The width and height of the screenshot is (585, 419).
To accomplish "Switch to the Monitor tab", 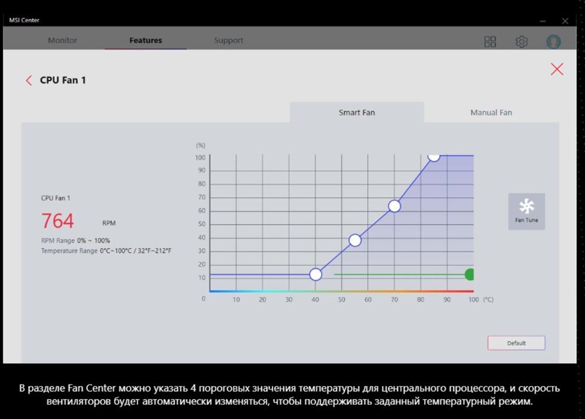I will click(x=63, y=40).
